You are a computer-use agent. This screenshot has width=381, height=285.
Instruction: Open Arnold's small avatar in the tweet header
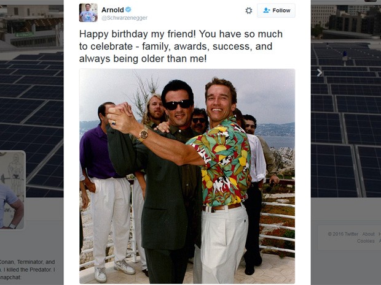pyautogui.click(x=88, y=12)
